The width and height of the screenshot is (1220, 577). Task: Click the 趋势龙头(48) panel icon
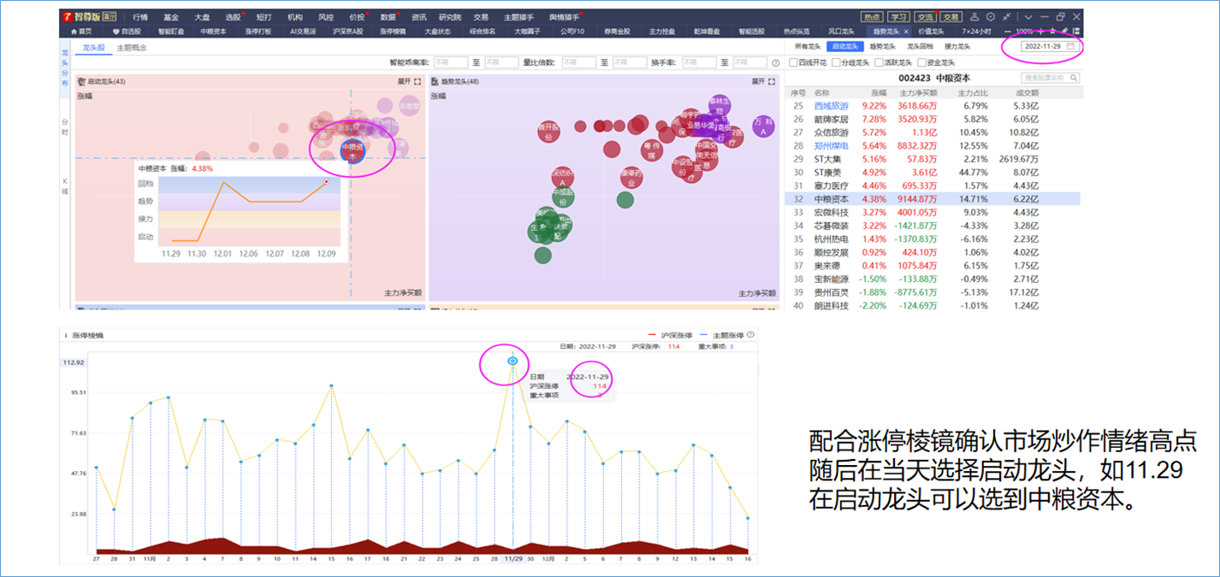click(435, 82)
